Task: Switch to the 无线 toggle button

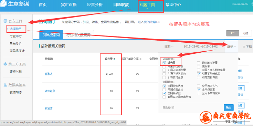Action: coord(245,33)
